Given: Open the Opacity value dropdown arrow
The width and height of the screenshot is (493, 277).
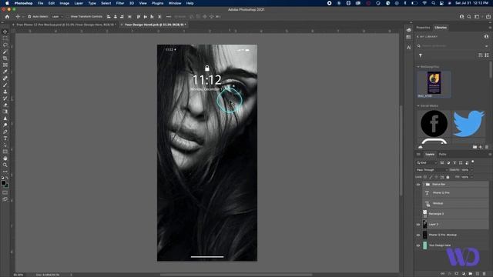Looking at the screenshot, I should (x=471, y=170).
